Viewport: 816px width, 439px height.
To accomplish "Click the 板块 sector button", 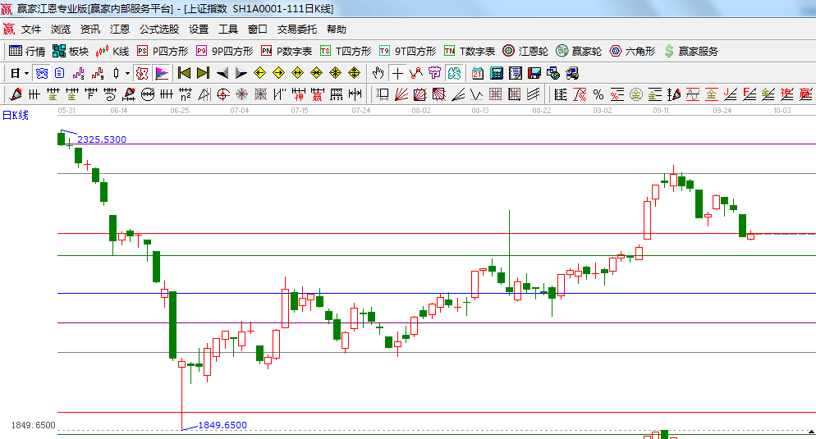I will [x=70, y=51].
